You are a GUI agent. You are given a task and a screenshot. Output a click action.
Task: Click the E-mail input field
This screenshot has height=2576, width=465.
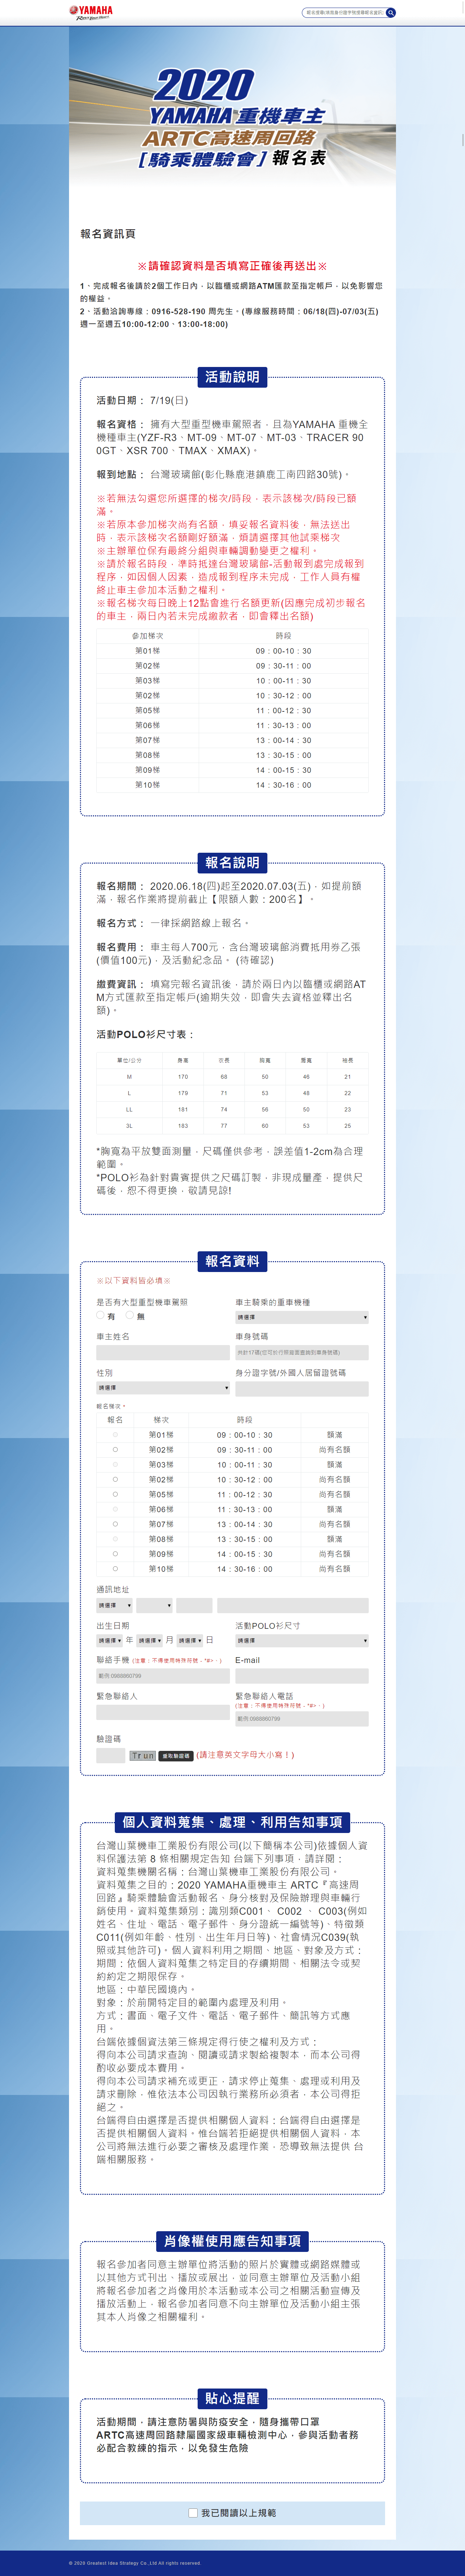(x=301, y=1676)
